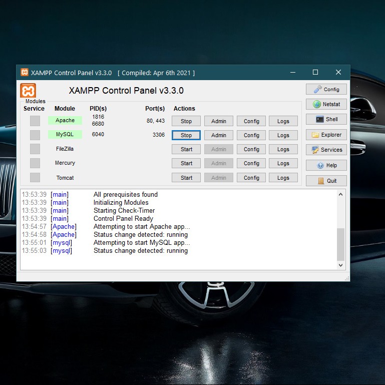Click the 13:54:58 Apache running status line

(105, 235)
